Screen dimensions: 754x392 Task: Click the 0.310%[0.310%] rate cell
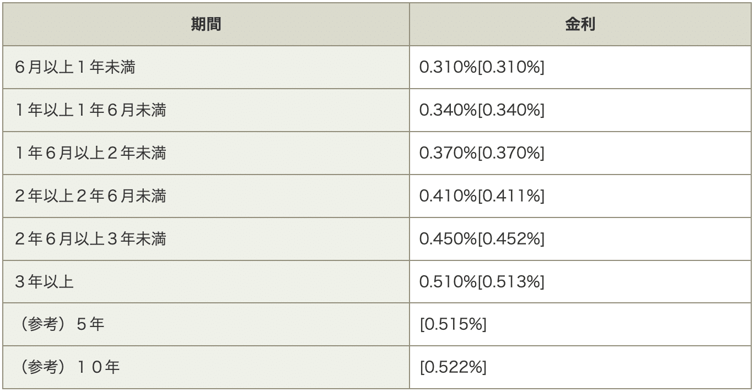click(x=482, y=67)
